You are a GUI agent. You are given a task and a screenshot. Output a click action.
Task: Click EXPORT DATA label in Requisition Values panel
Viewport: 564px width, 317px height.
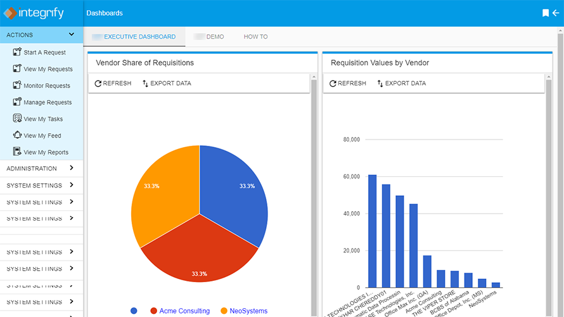tap(406, 84)
